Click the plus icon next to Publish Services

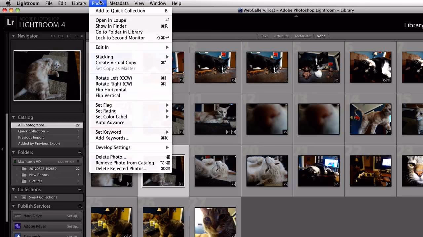click(x=80, y=206)
